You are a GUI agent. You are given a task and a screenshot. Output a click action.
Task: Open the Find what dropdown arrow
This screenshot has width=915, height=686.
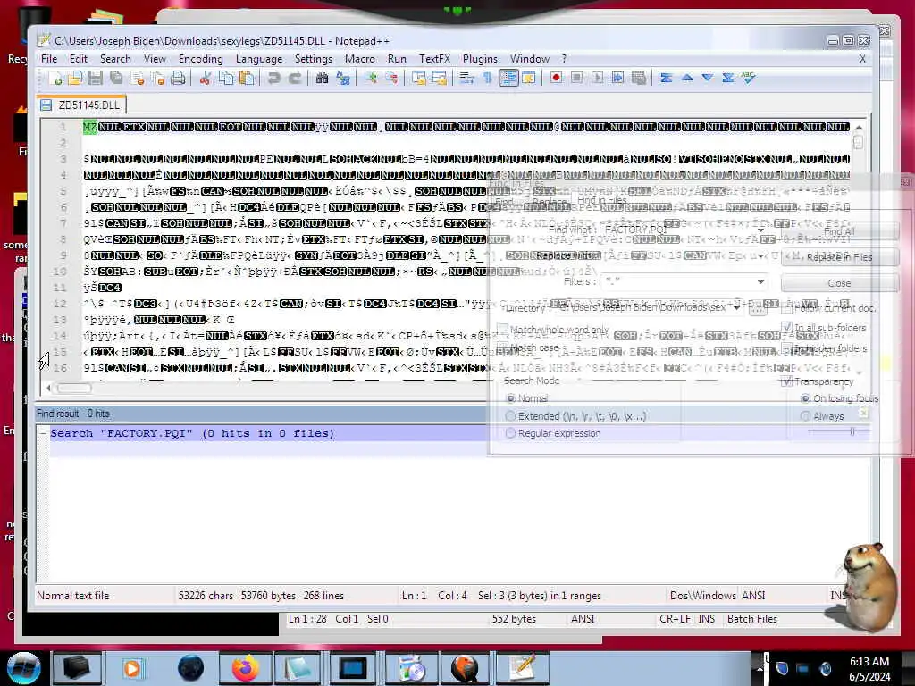click(x=760, y=230)
